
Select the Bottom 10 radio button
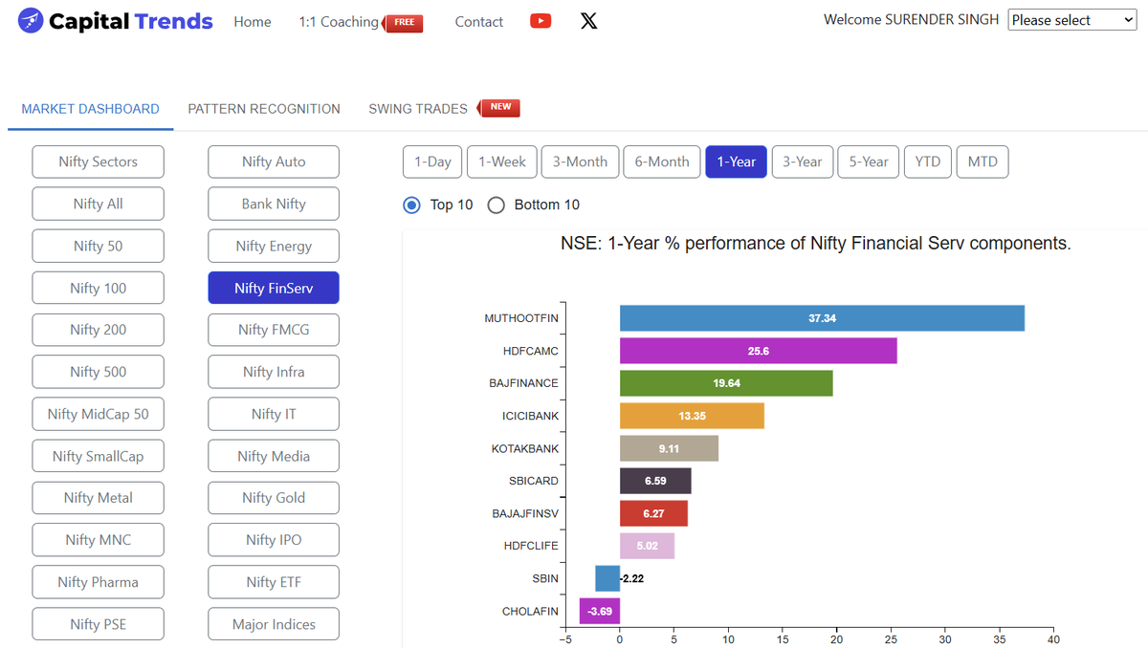coord(496,205)
